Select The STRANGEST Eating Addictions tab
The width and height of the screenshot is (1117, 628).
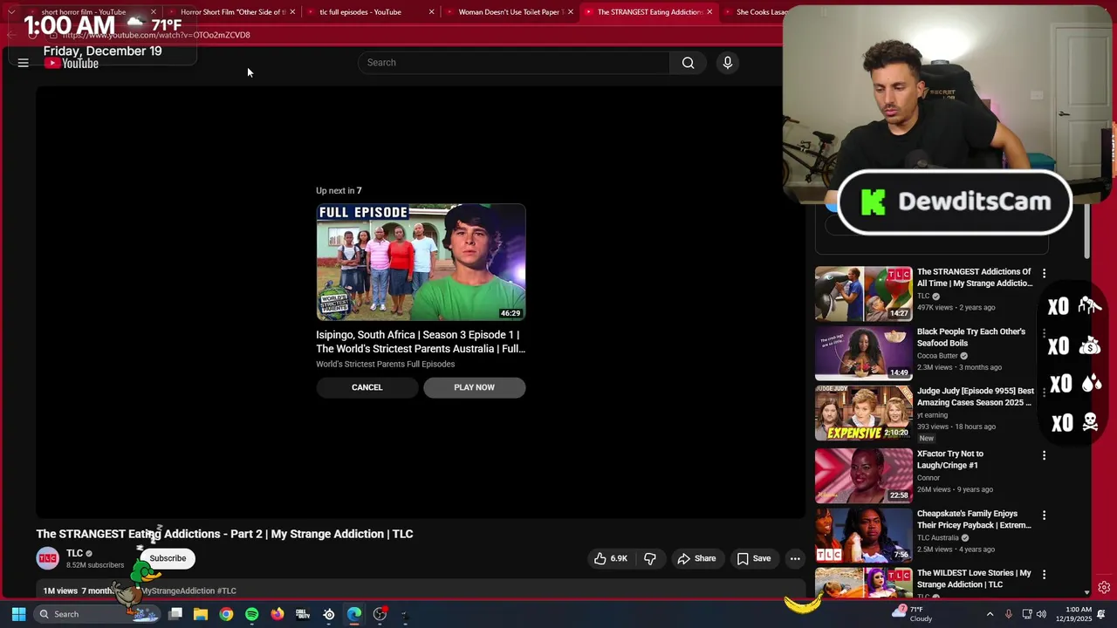649,12
